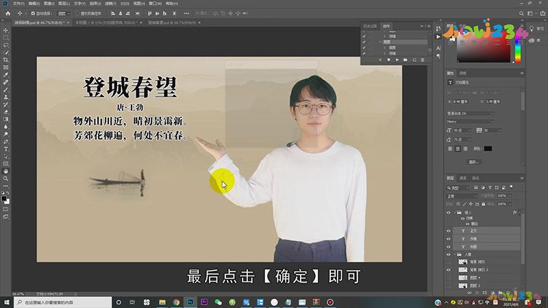Click Windows taskbar search box
This screenshot has width=548, height=308.
pos(63,303)
